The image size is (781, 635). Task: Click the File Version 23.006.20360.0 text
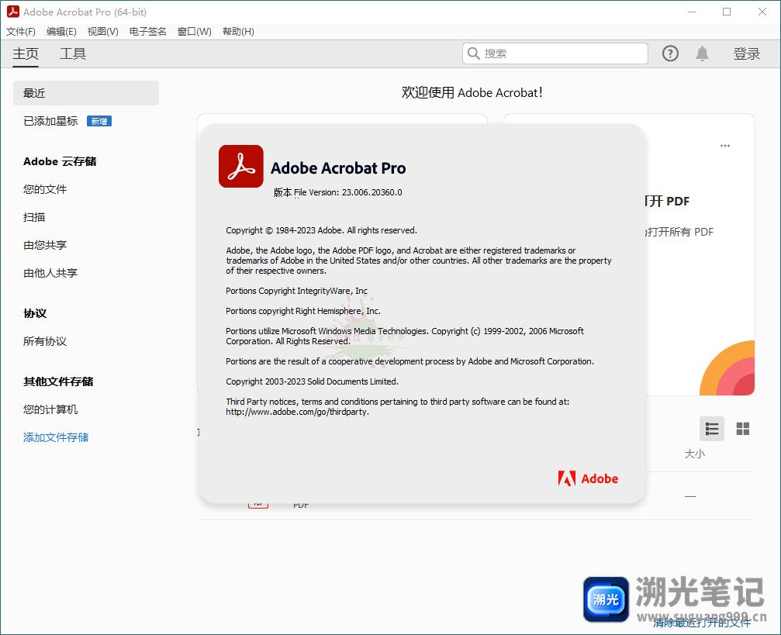(348, 192)
